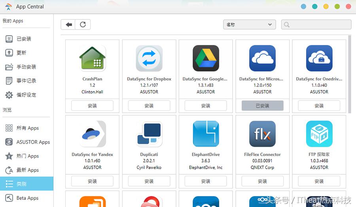356x207 pixels.
Task: Browse ASUSTOR Apps category
Action: tap(27, 142)
